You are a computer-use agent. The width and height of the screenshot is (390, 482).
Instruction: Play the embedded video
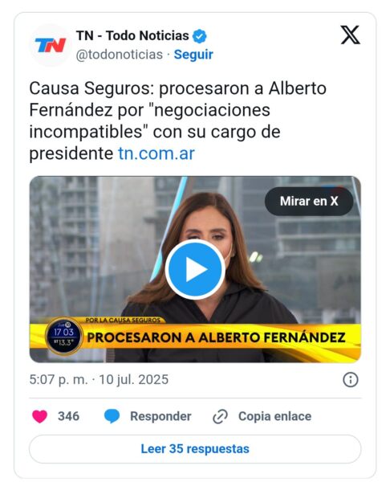pyautogui.click(x=195, y=269)
